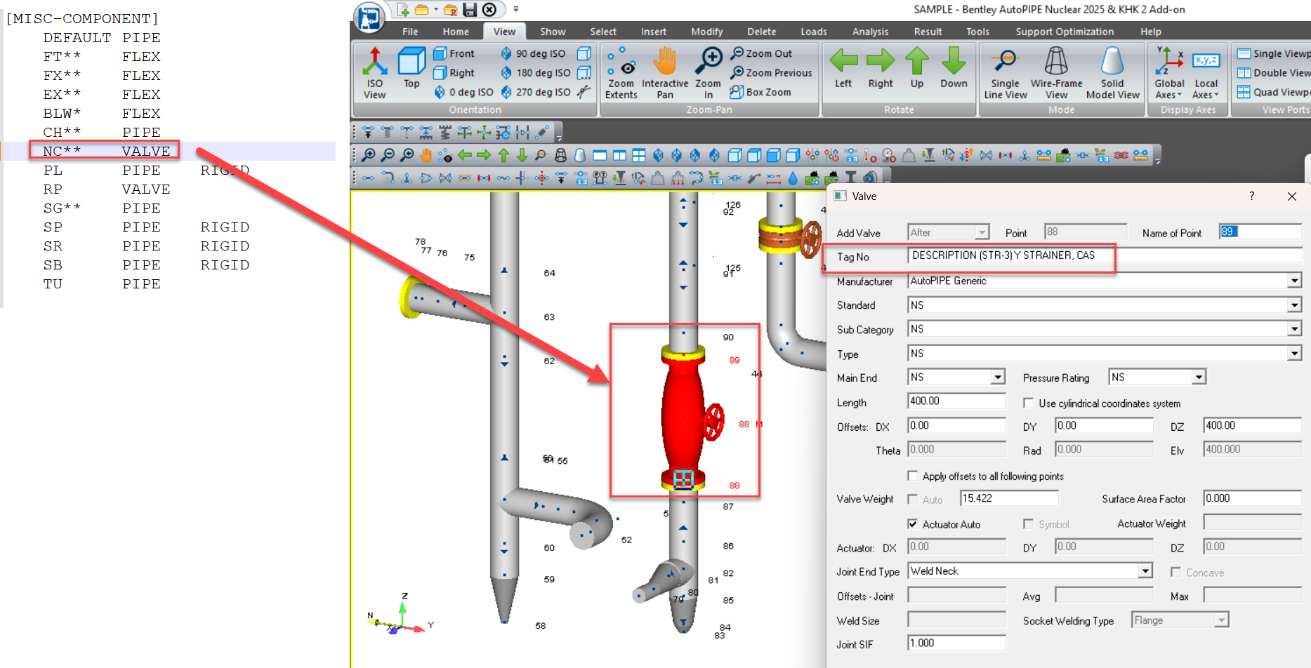Rotate the model Left

(843, 68)
